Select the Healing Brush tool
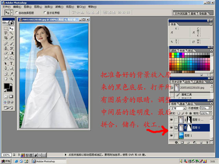The width and height of the screenshot is (219, 164). pyautogui.click(x=5, y=44)
